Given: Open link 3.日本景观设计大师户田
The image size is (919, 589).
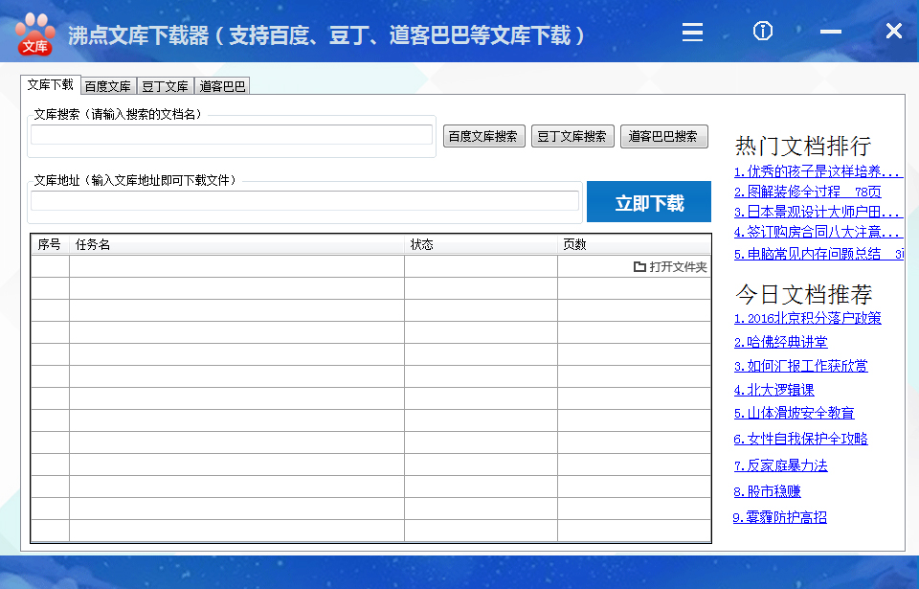Looking at the screenshot, I should point(817,212).
